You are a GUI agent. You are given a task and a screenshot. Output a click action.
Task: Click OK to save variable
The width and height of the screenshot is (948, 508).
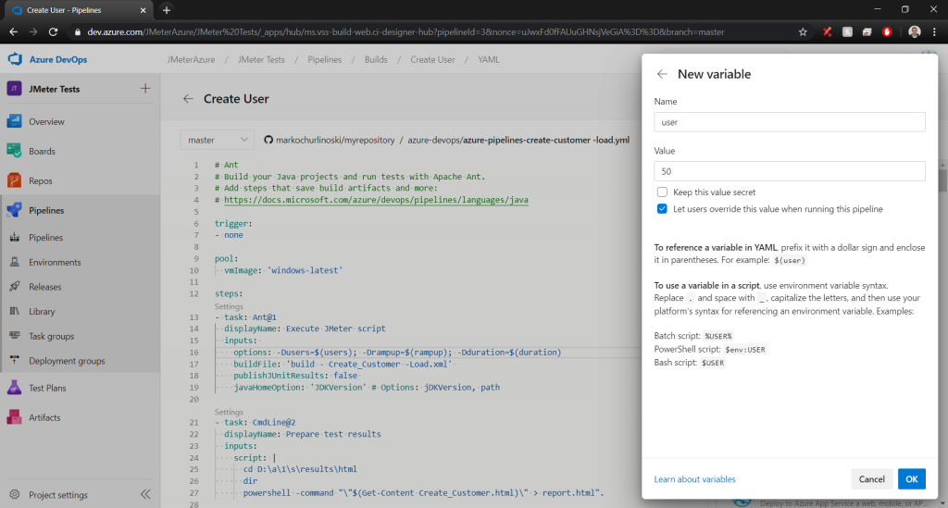912,479
